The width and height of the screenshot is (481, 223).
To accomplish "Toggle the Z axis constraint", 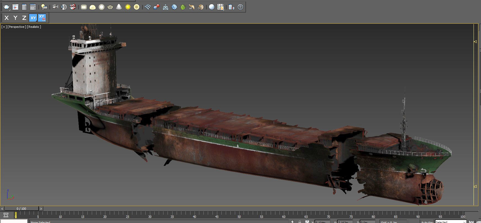I will (24, 18).
